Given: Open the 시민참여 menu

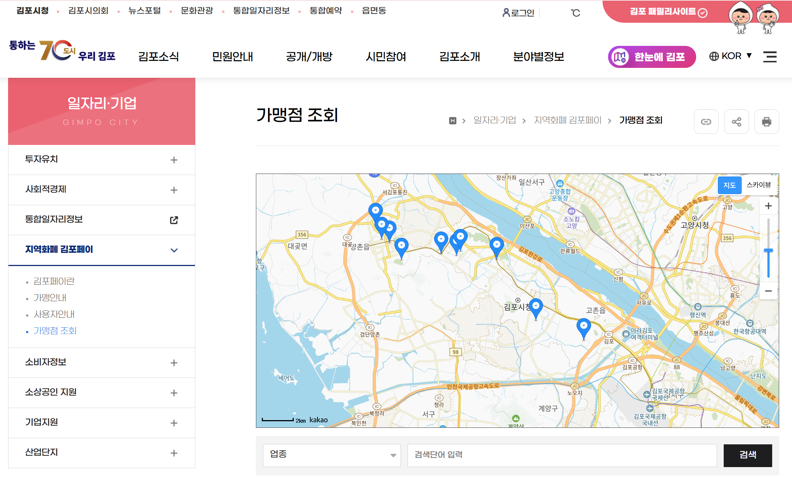Looking at the screenshot, I should point(386,57).
